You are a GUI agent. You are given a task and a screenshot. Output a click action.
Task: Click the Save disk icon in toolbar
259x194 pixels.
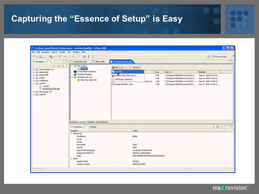click(x=41, y=57)
